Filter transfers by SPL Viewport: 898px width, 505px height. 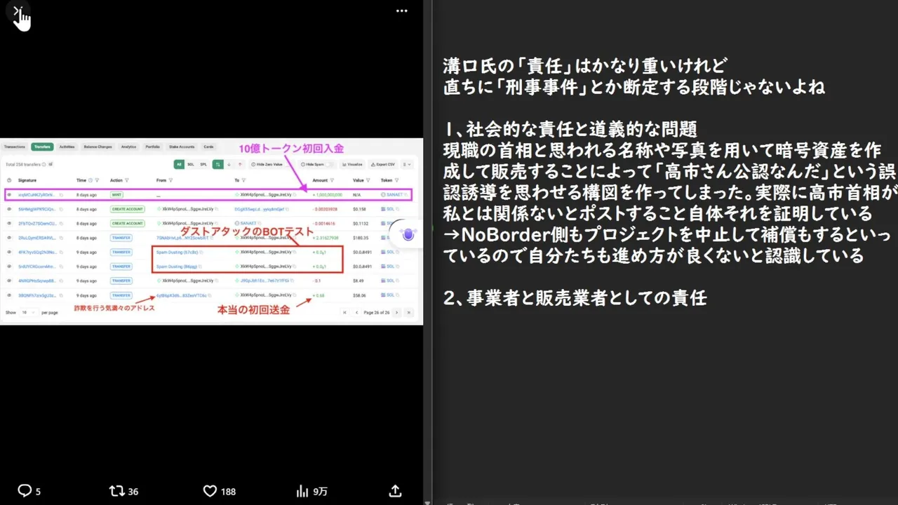(203, 164)
